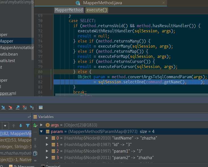The width and height of the screenshot is (208, 167).
Task: Select "pper.xml" file in project tree
Action: [8, 93]
